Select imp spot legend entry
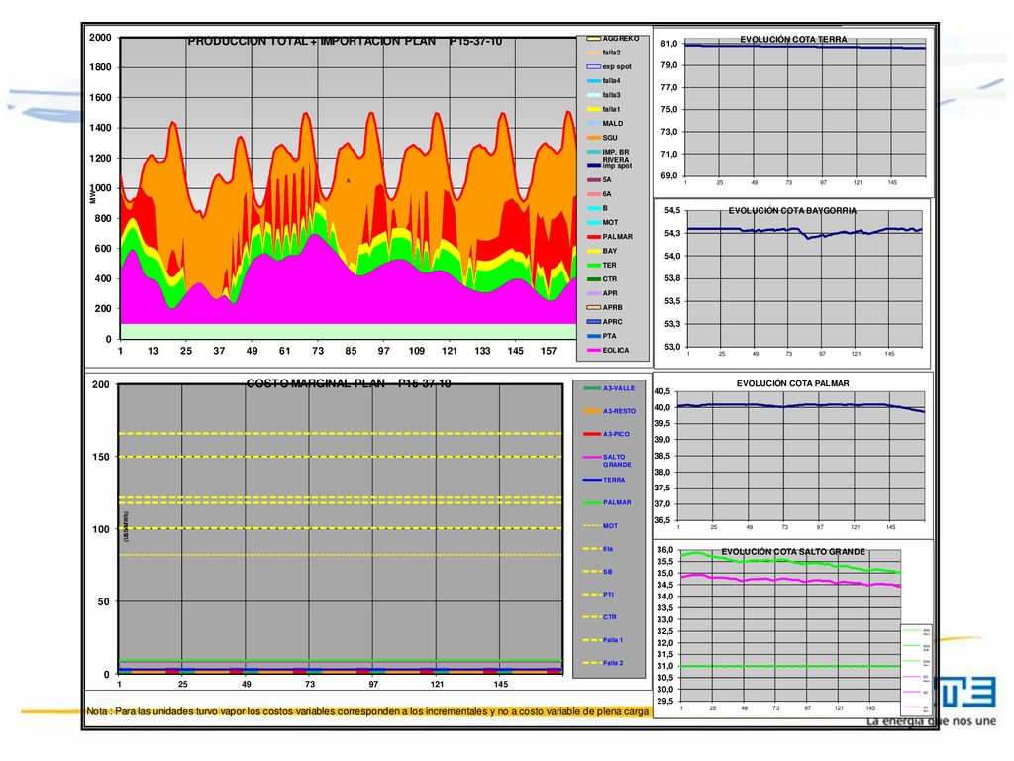This screenshot has width=1014, height=761. (x=609, y=166)
